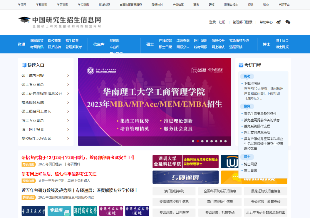
Task: Open 成绩查询 in blue navigation
Action: point(183,41)
